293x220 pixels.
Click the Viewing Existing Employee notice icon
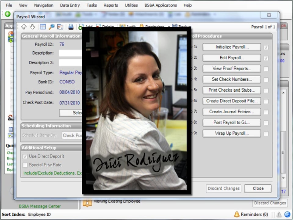(x=87, y=203)
